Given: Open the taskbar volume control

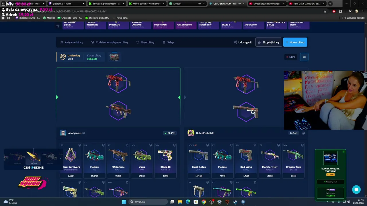Looking at the screenshot, I should (x=349, y=202).
